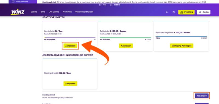
Task: Click the Stortingslimiet row title near Toevoegen
Action: [49, 95]
